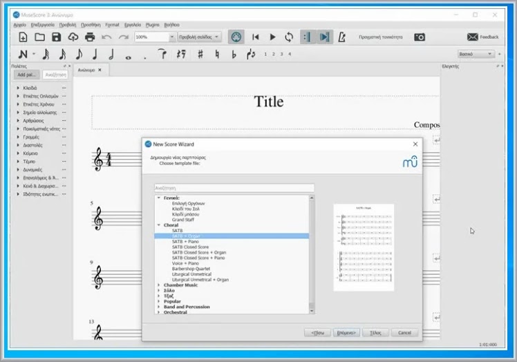Open the Προβολή menu
This screenshot has width=517, height=362.
point(68,25)
